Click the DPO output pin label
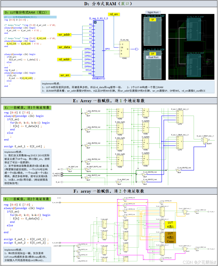Image resolution: width=218 pixels, height=266 pixels. tap(107, 49)
